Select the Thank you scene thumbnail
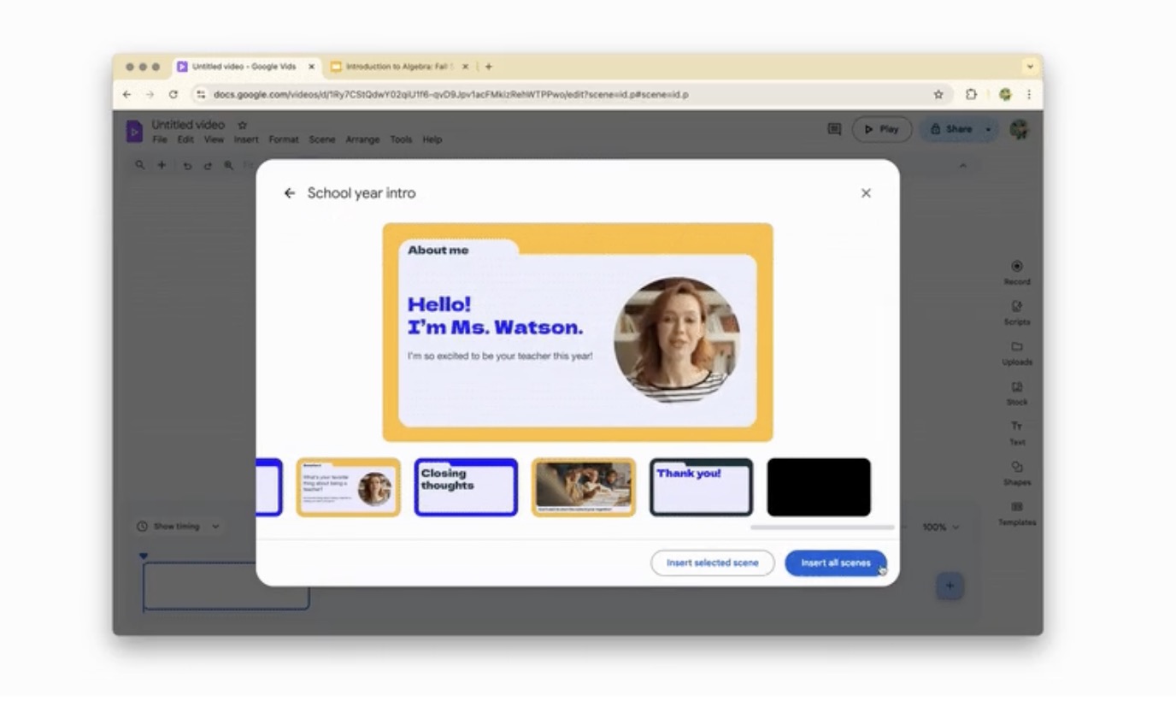 click(x=700, y=486)
